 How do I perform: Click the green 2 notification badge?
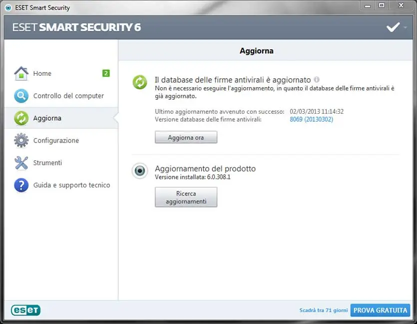click(x=106, y=73)
